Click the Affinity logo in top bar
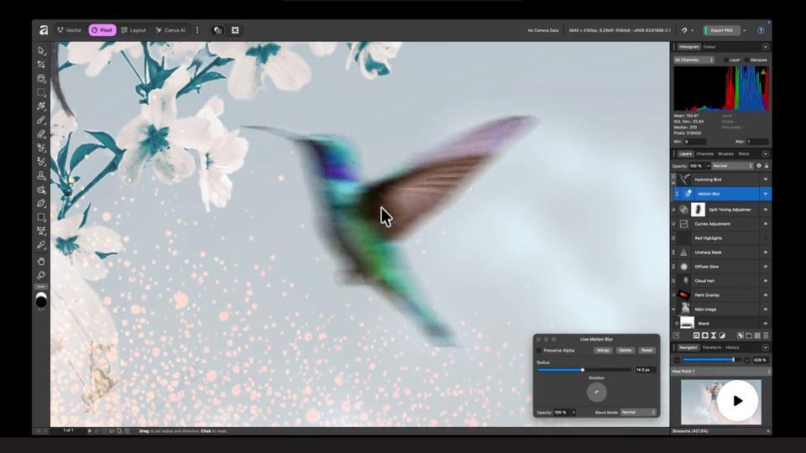 44,30
